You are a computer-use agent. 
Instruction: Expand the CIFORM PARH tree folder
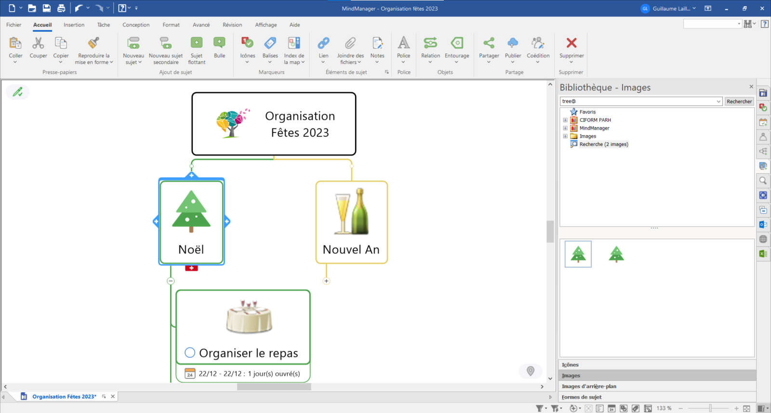pyautogui.click(x=565, y=120)
